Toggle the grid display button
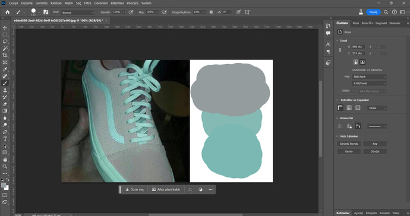This screenshot has height=216, width=410. [x=349, y=108]
